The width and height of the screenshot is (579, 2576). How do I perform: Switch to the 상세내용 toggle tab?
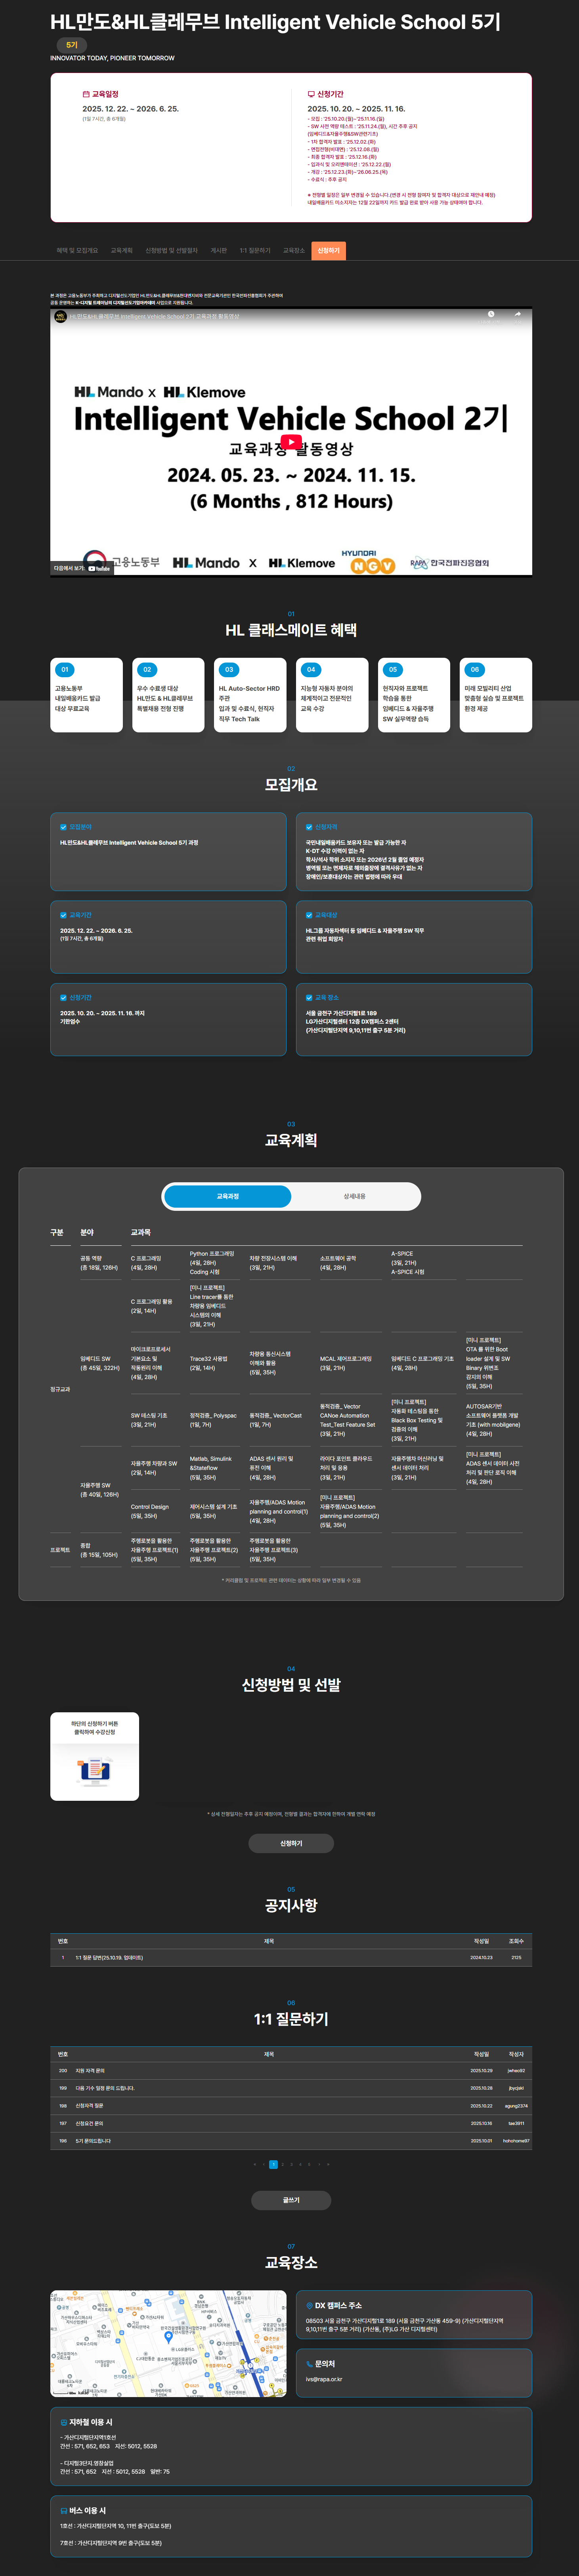(354, 1196)
